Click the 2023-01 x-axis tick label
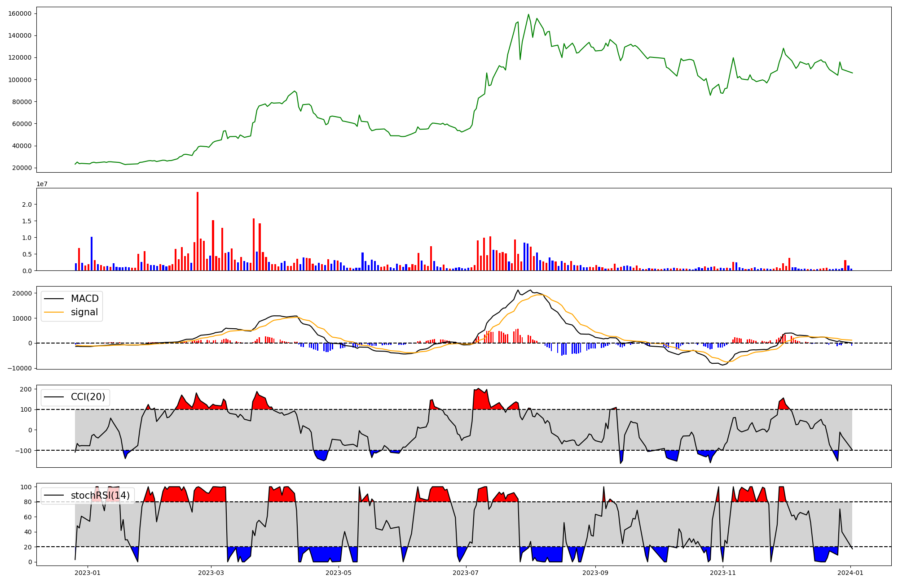 pos(88,573)
